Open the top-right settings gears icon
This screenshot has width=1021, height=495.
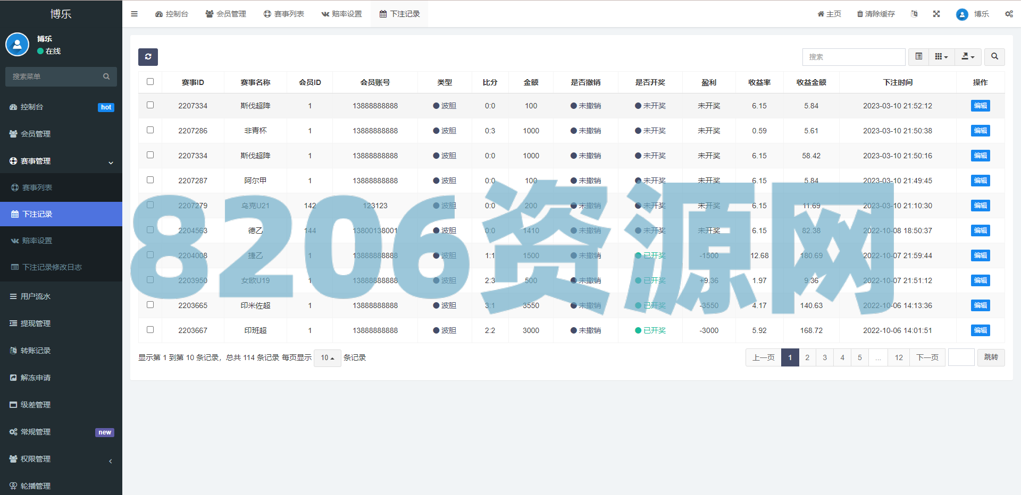[x=1009, y=14]
